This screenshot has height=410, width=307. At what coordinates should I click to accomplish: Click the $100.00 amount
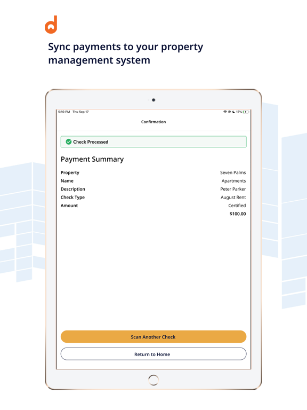[238, 214]
